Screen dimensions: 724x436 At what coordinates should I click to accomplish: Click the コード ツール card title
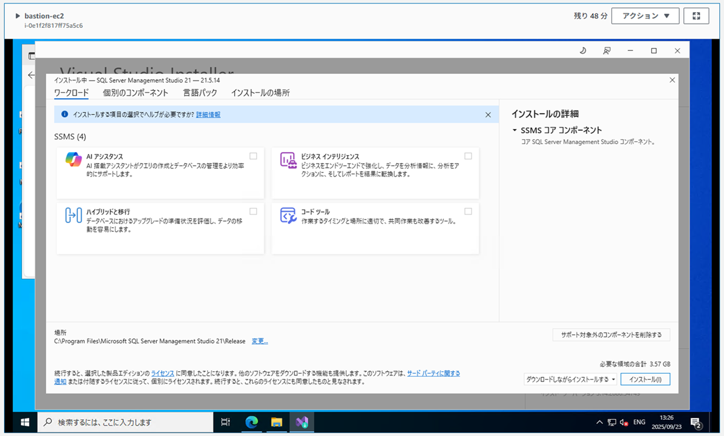click(x=315, y=212)
